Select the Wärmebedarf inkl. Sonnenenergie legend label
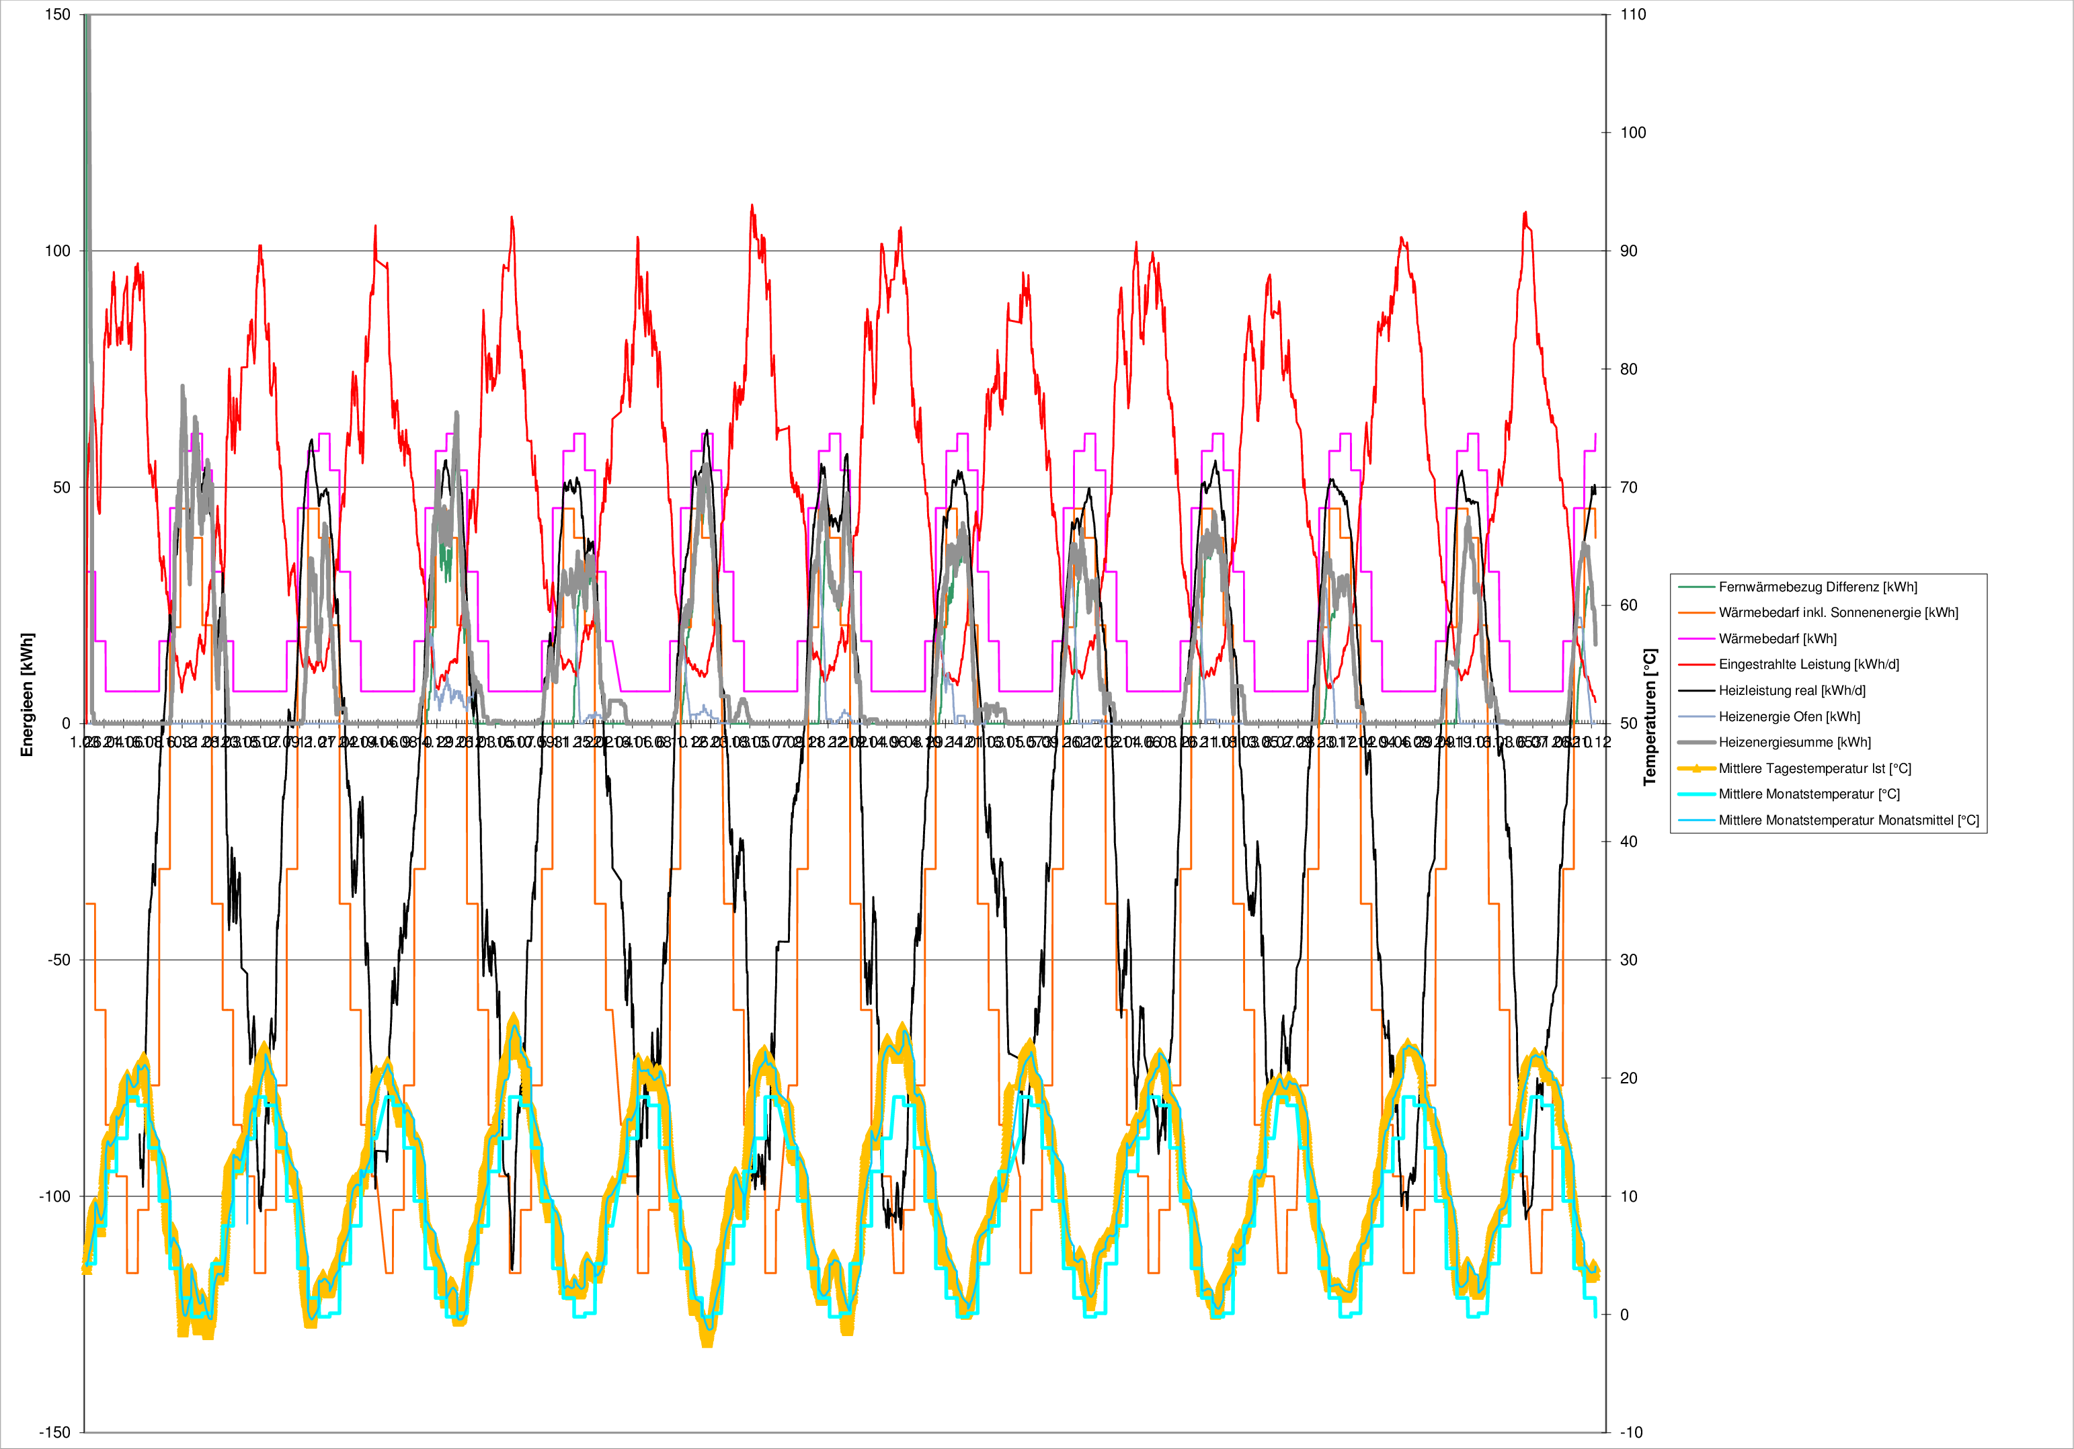 1838,613
